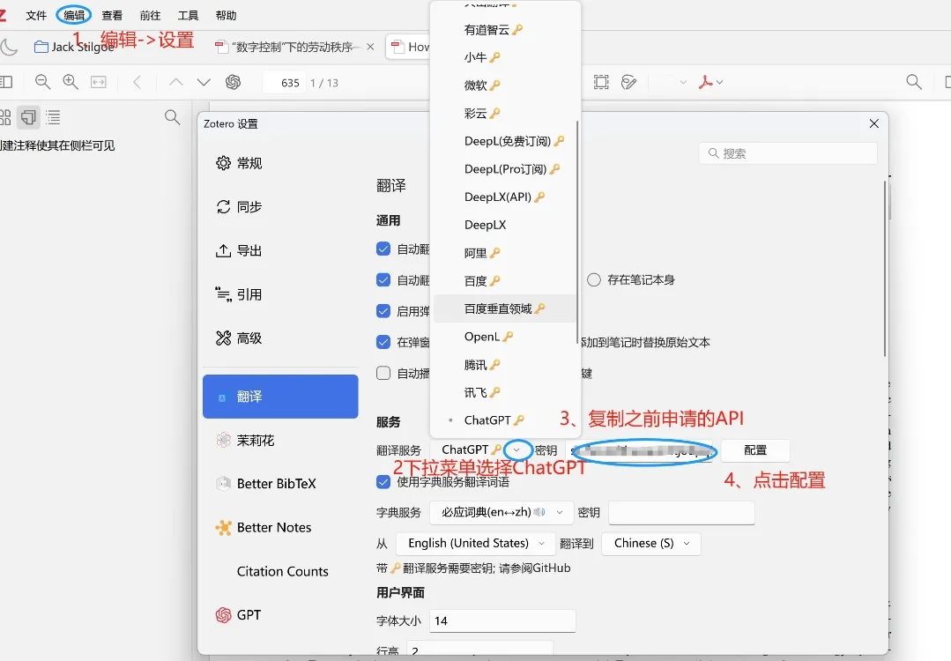Show annotations view in sidebar
Image resolution: width=951 pixels, height=661 pixels.
(x=28, y=117)
